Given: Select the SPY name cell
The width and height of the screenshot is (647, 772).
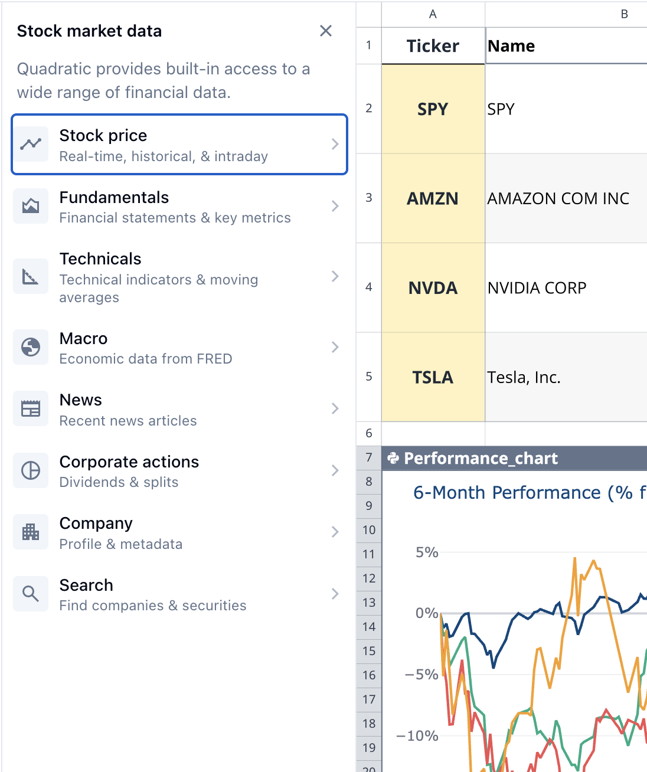Looking at the screenshot, I should point(566,109).
